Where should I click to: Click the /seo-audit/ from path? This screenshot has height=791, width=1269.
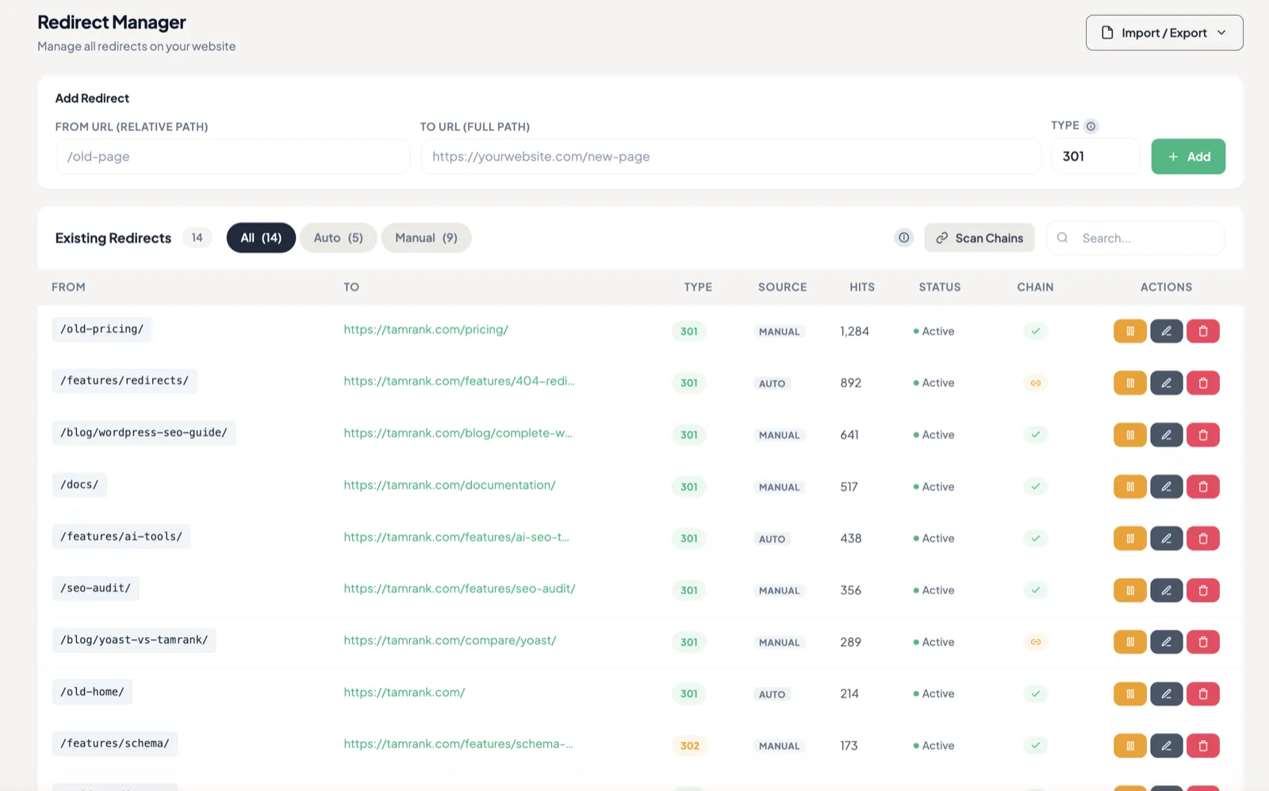96,588
